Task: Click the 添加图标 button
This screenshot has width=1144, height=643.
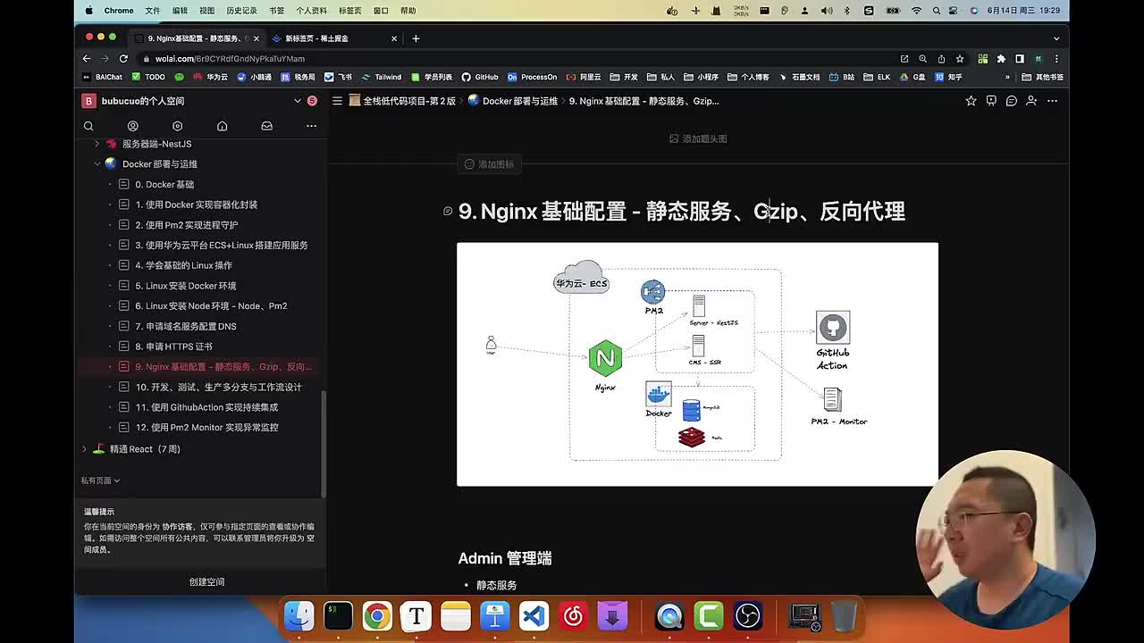Action: click(489, 164)
